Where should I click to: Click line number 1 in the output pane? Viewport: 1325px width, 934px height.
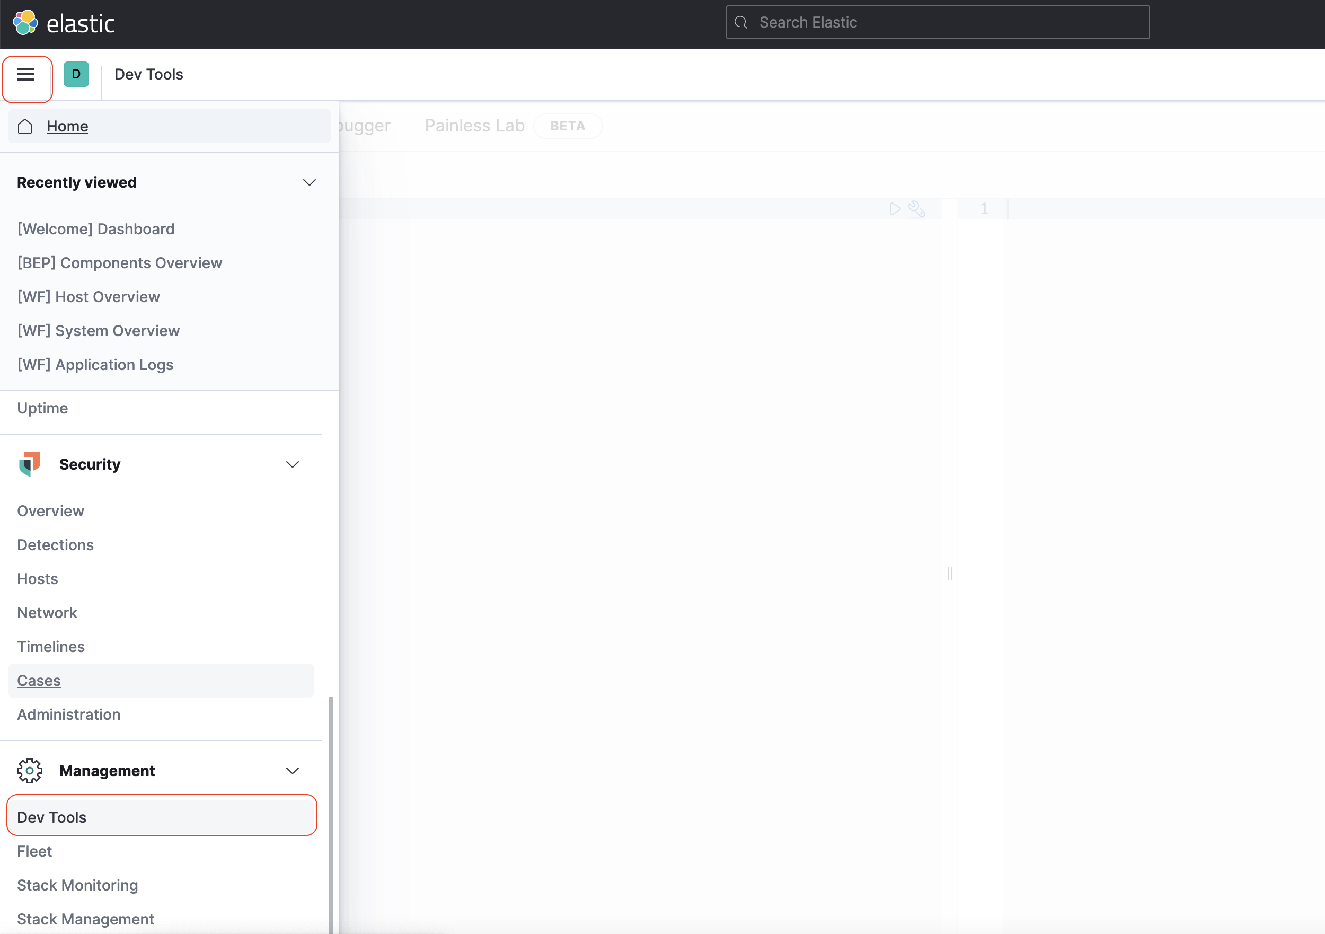984,209
